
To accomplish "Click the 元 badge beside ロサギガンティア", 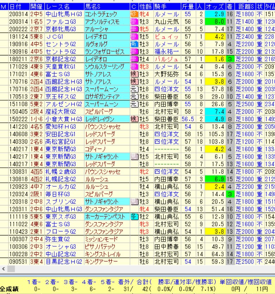I will click(134, 97).
